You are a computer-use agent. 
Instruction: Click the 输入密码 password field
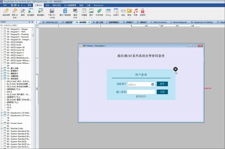(x=141, y=92)
